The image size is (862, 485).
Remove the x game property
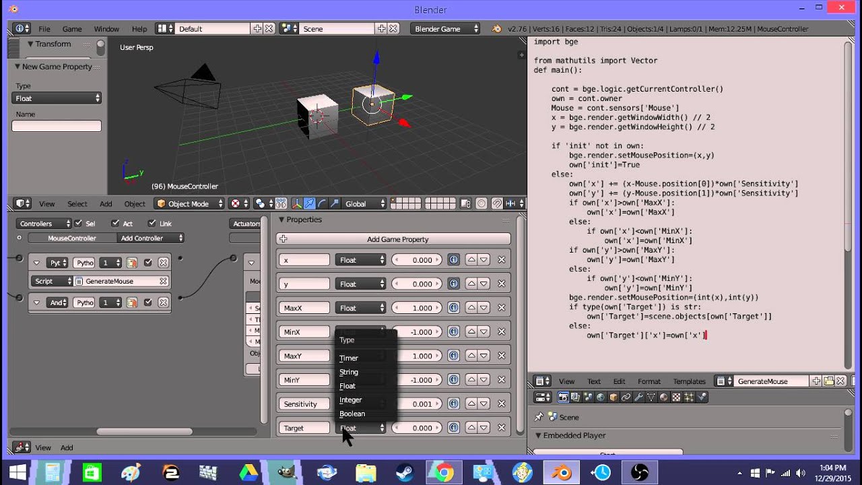pyautogui.click(x=501, y=260)
